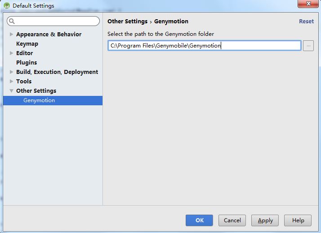This screenshot has width=321, height=233.
Task: Select the Editor category
Action: 25,53
